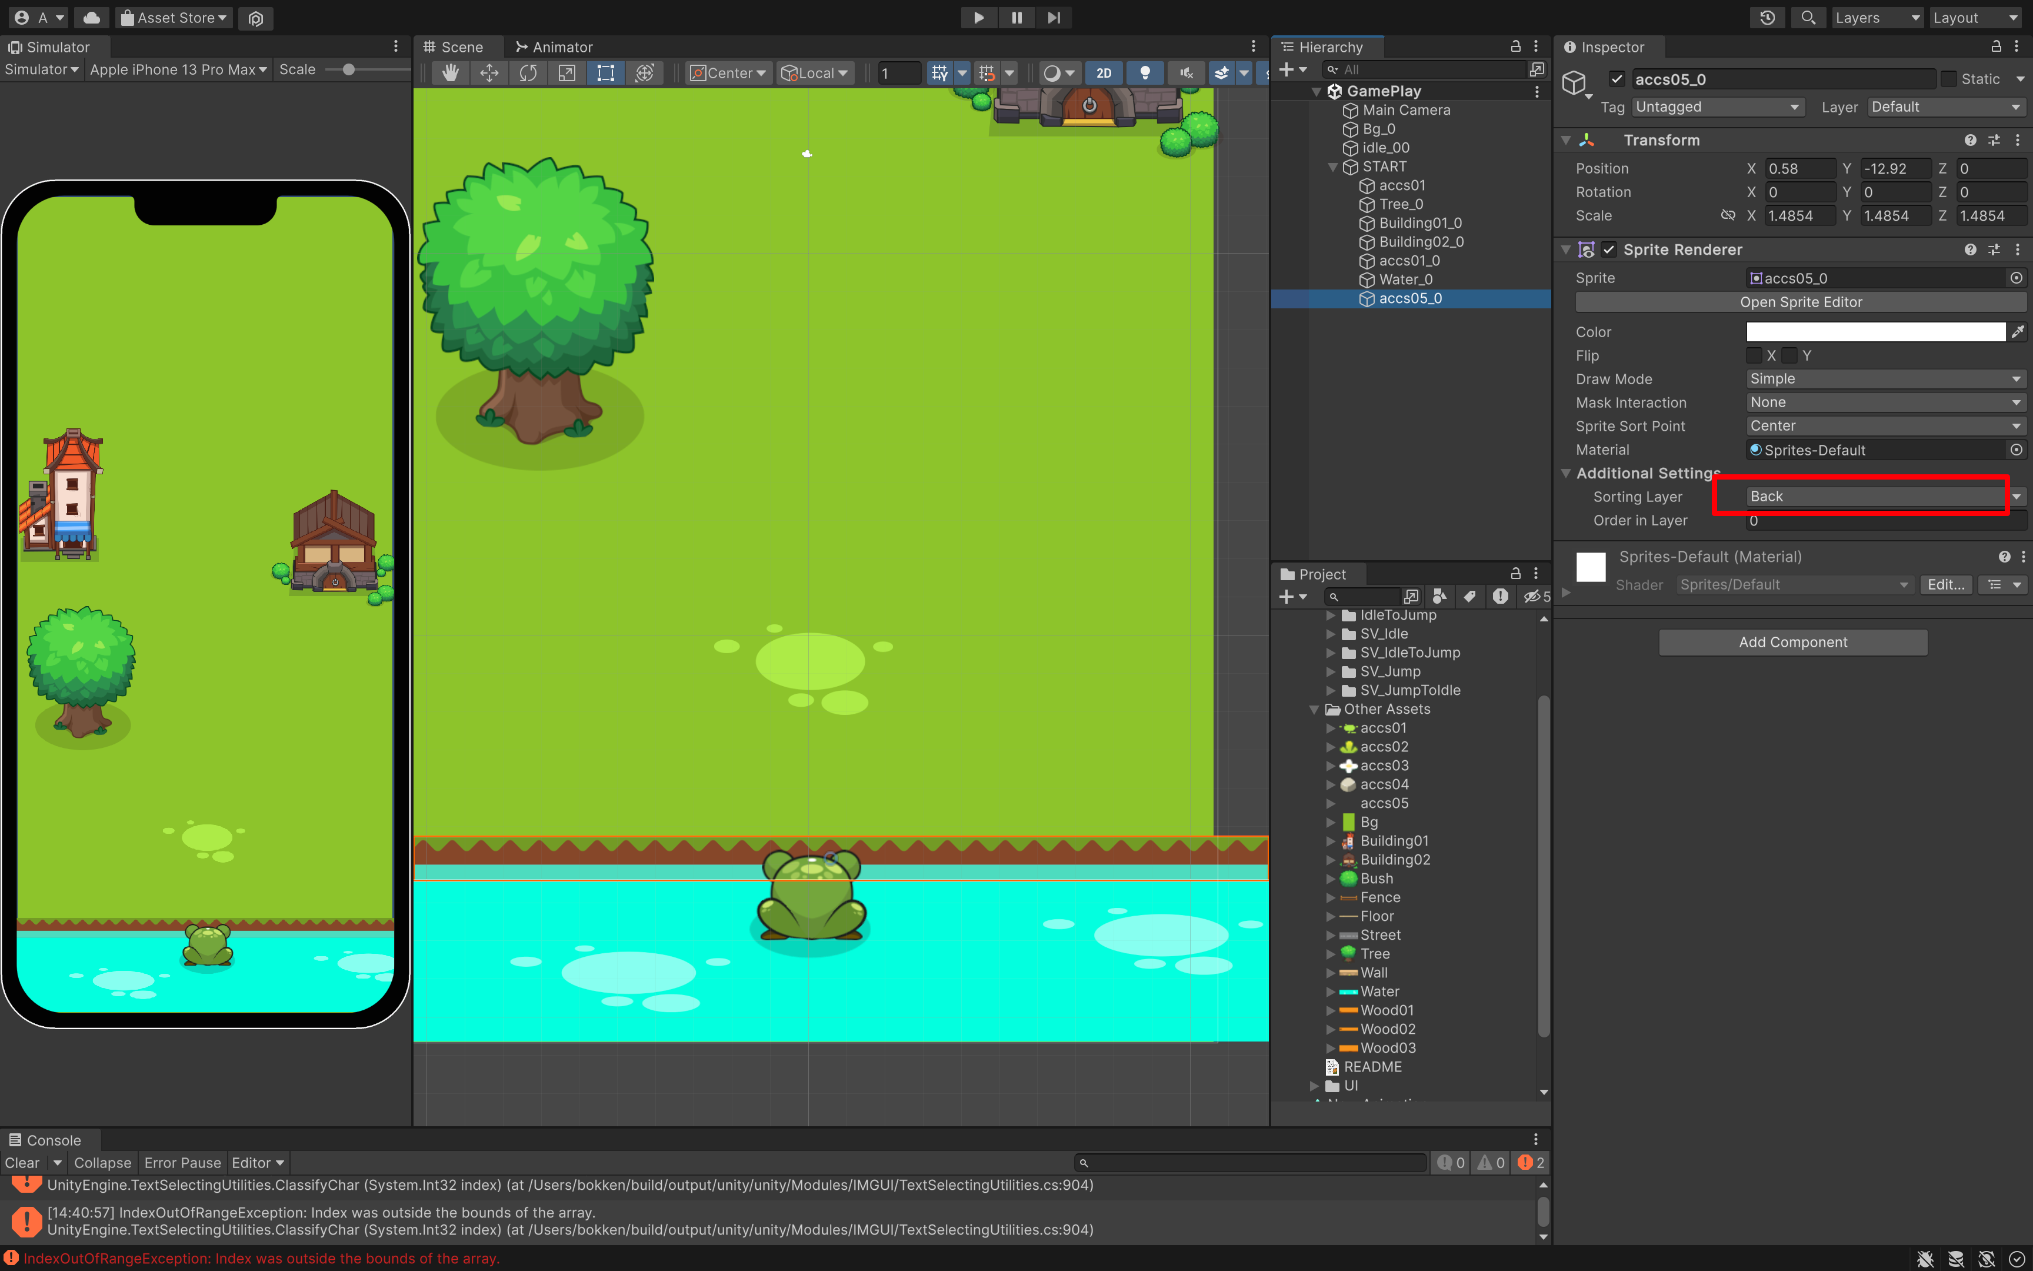Open the Layer dropdown (Default)
This screenshot has height=1271, width=2033.
coord(1947,107)
